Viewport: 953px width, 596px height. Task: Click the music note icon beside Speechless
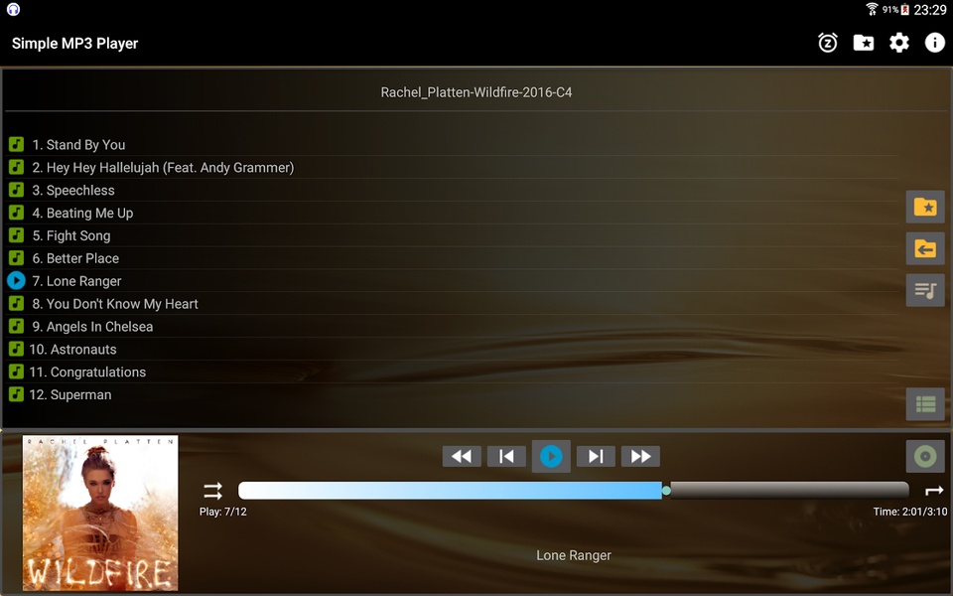tap(17, 190)
